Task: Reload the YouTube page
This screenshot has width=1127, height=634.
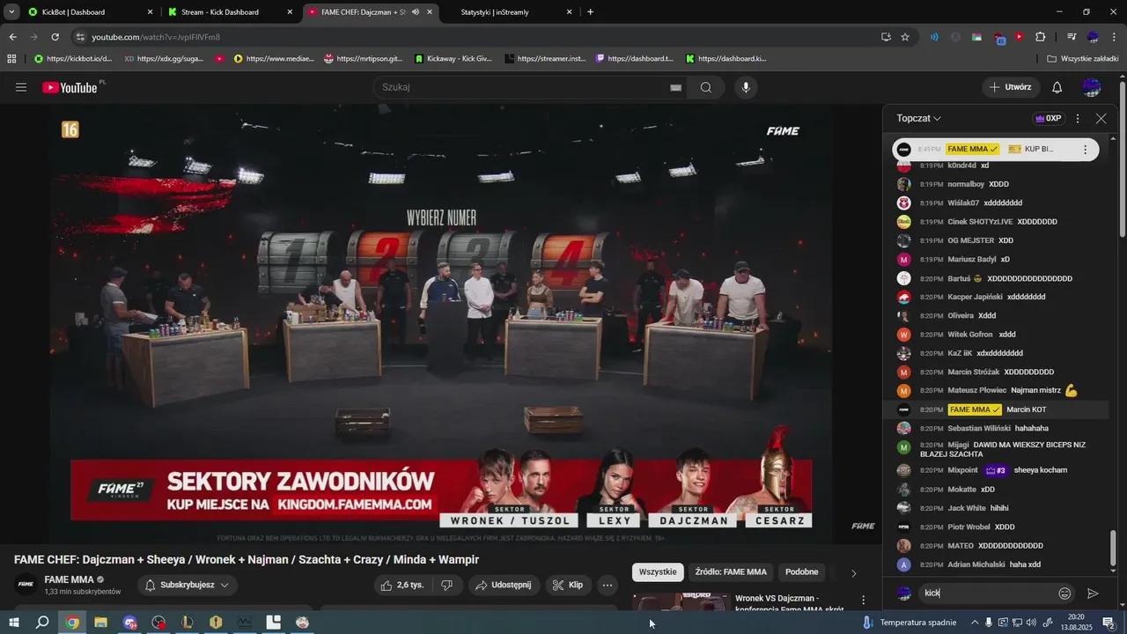Action: pyautogui.click(x=55, y=37)
